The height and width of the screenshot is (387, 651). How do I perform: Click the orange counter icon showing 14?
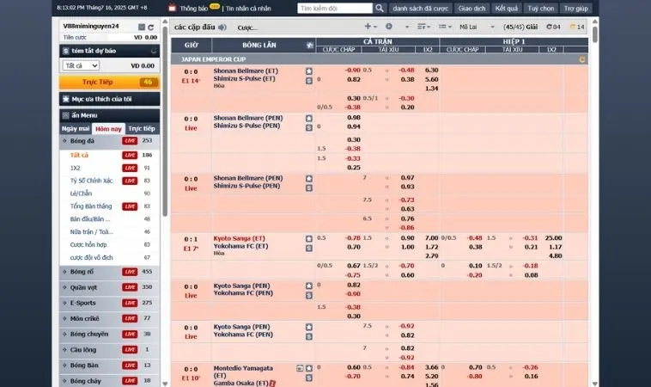577,27
